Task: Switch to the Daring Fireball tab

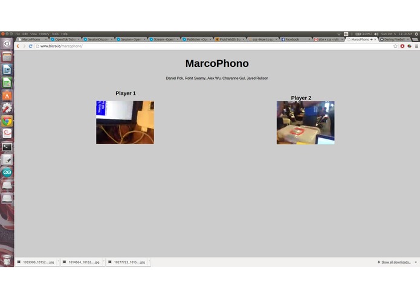Action: click(394, 39)
